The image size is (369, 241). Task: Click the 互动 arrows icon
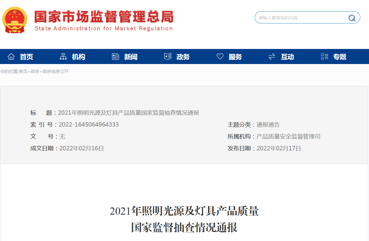272,56
